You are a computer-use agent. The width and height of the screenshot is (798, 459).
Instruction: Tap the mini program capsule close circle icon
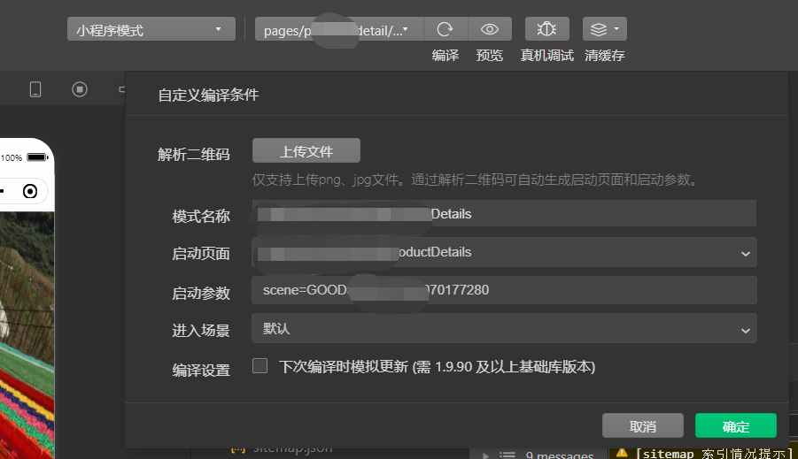coord(30,191)
